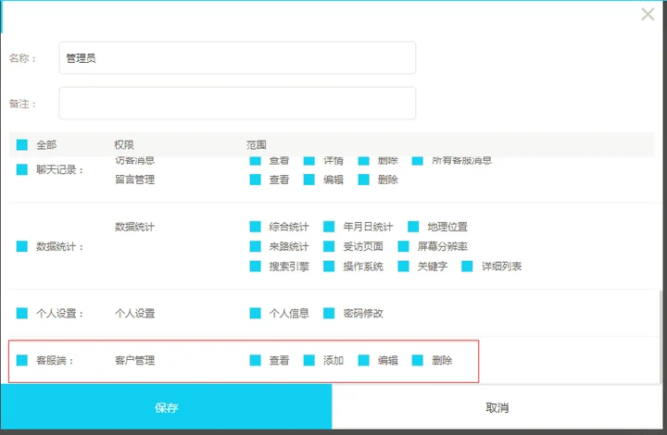Image resolution: width=667 pixels, height=435 pixels.
Task: Click into the empty 备注 field
Action: (x=237, y=104)
